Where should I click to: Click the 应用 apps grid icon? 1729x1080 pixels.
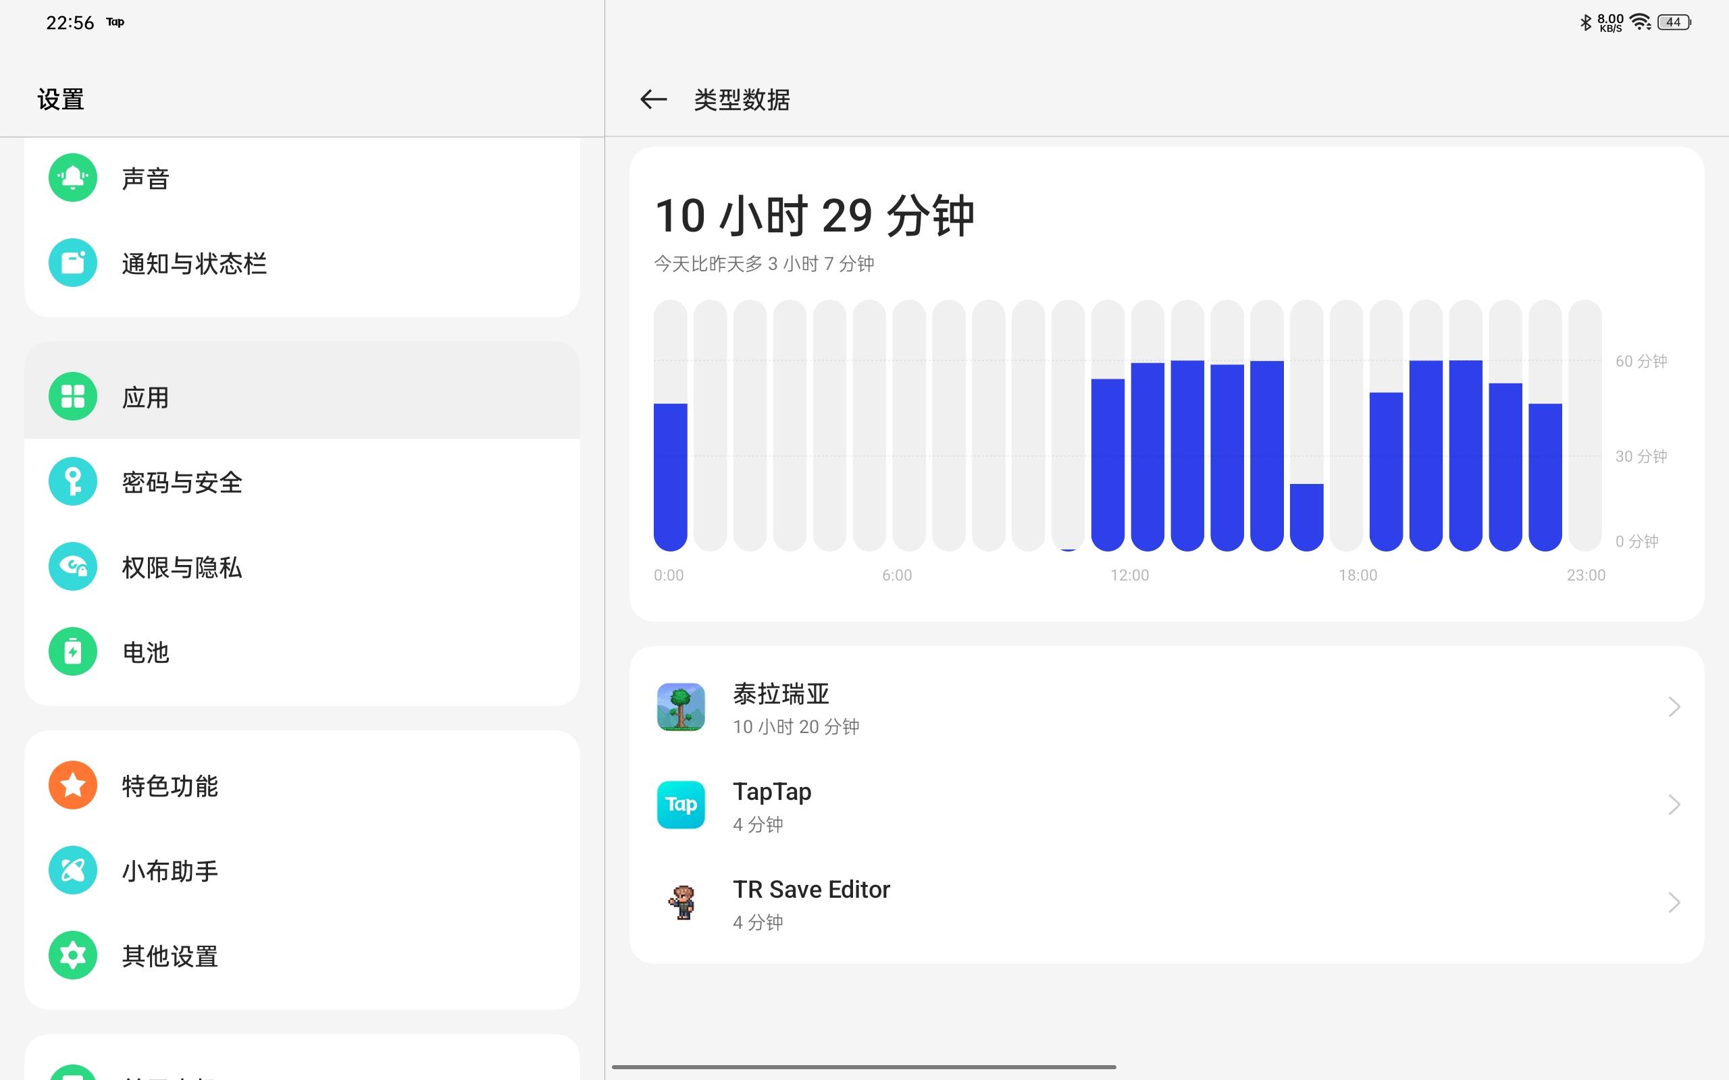(x=72, y=395)
